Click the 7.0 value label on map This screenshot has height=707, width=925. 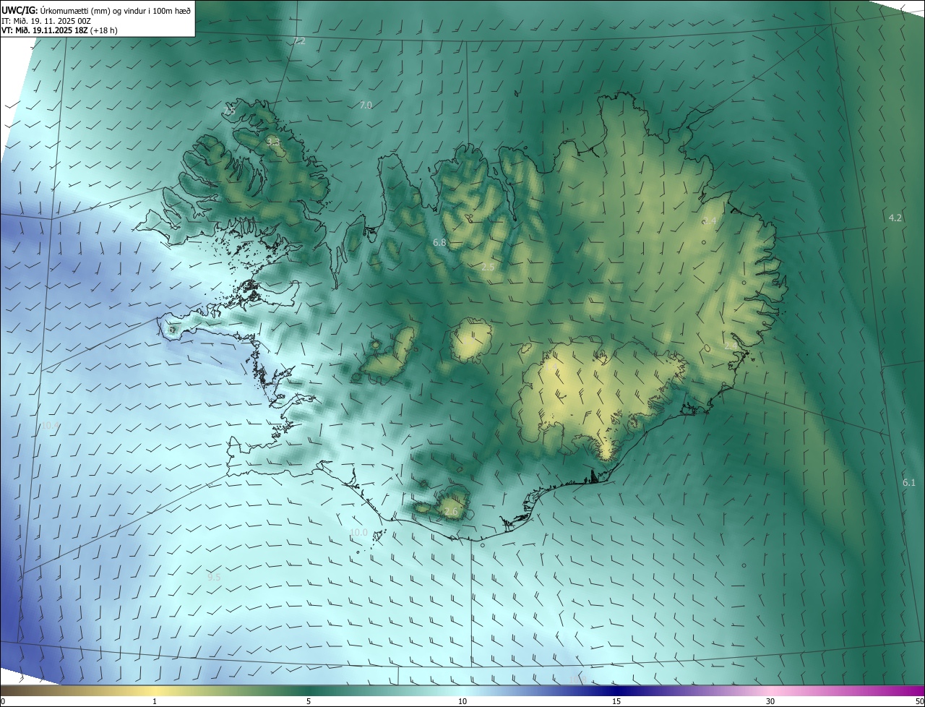366,106
